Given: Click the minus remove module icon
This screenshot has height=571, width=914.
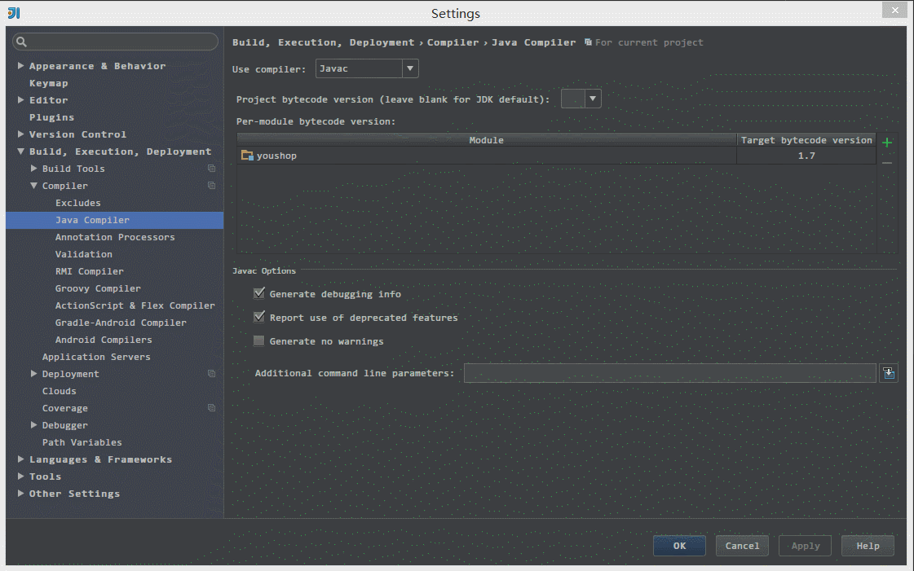Looking at the screenshot, I should coord(887,163).
